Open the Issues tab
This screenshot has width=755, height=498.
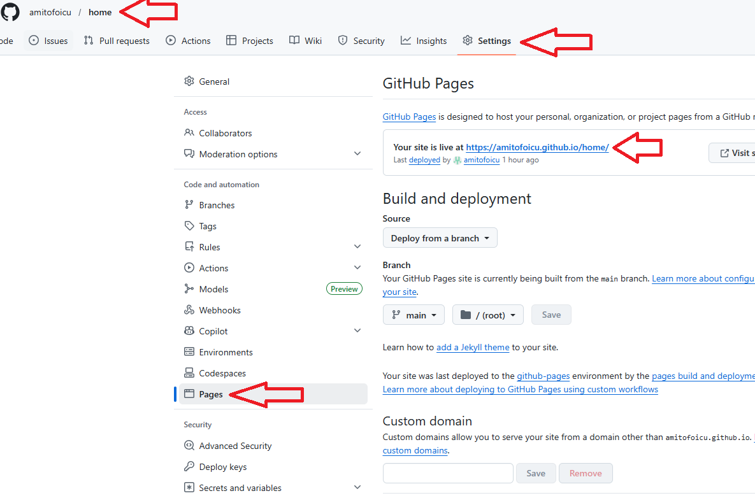click(48, 41)
